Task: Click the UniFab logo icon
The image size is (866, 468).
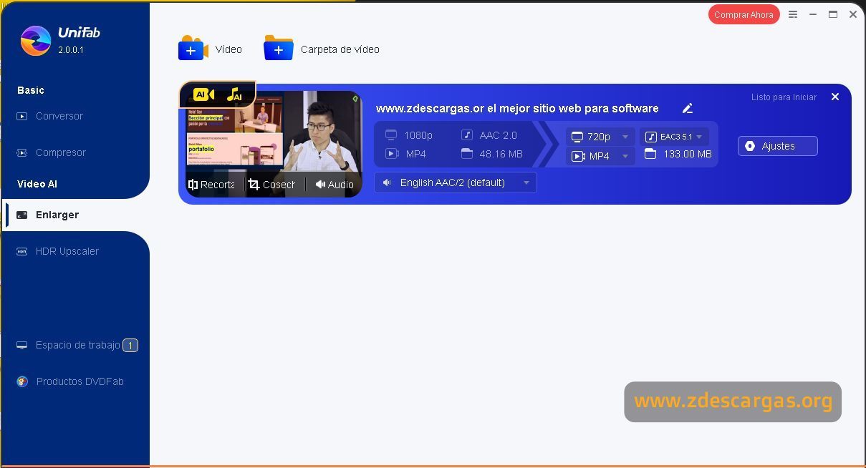Action: coord(36,41)
